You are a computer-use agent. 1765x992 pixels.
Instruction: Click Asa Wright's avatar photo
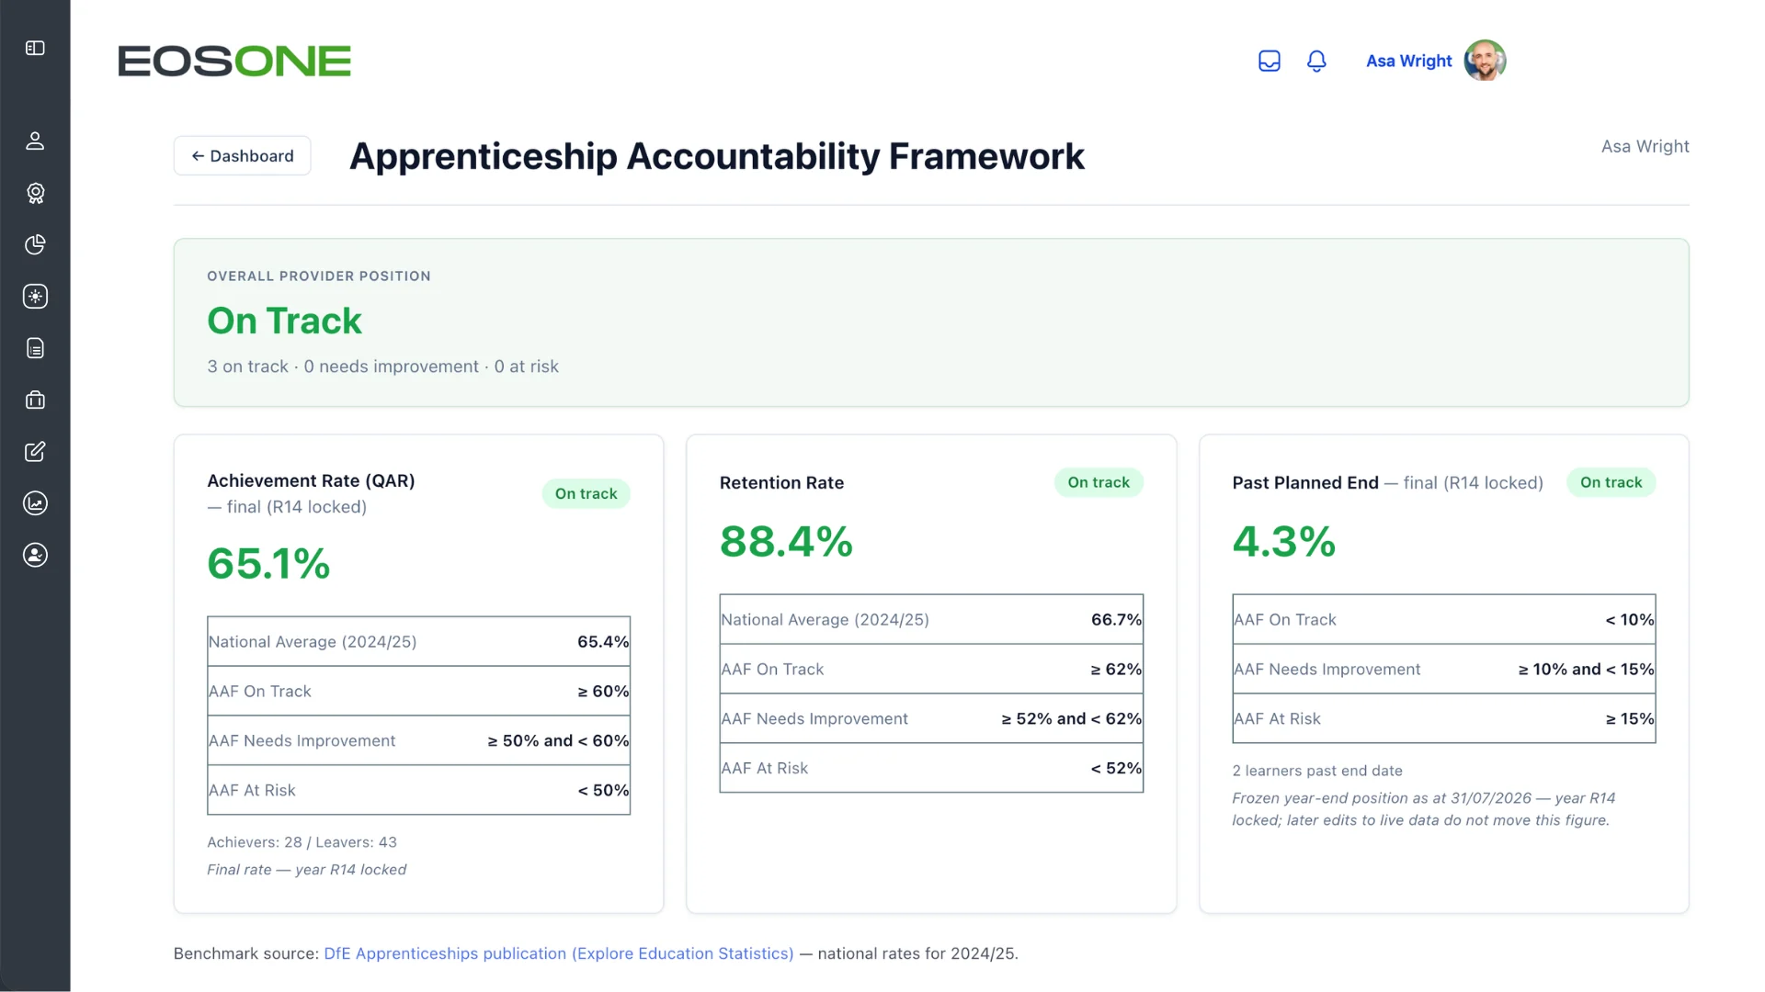[x=1485, y=61]
